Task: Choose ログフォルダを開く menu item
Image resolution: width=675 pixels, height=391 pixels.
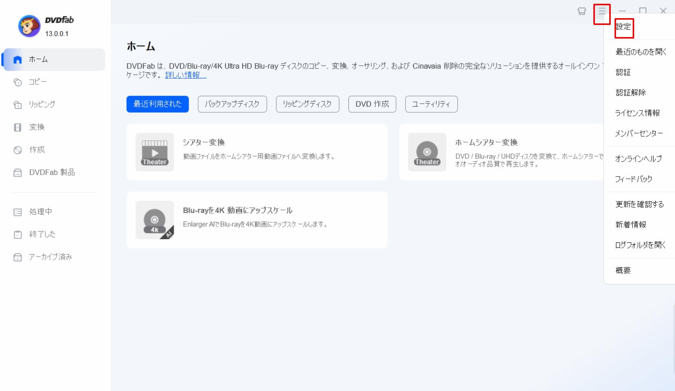Action: point(640,245)
